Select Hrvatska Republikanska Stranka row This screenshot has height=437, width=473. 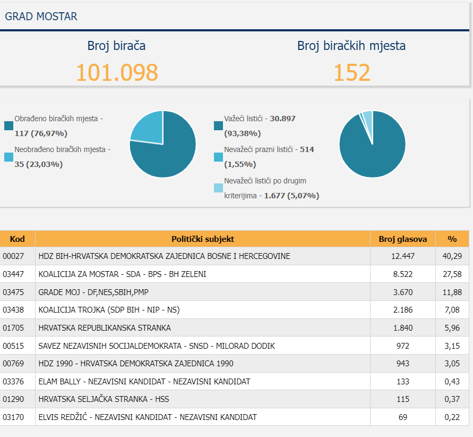235,327
